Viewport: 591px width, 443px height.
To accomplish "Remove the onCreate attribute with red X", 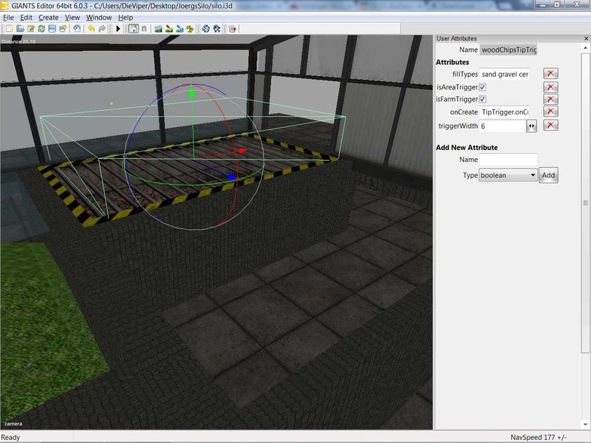I will pyautogui.click(x=550, y=111).
